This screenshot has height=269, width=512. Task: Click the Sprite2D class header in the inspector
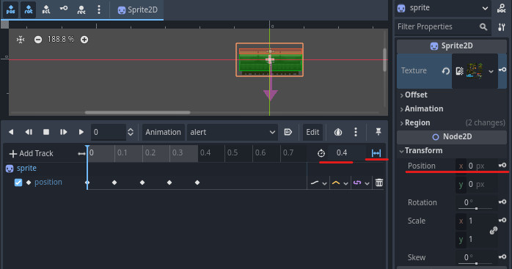pyautogui.click(x=452, y=46)
